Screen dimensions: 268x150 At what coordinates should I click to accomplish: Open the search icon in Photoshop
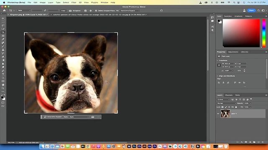tap(258, 10)
